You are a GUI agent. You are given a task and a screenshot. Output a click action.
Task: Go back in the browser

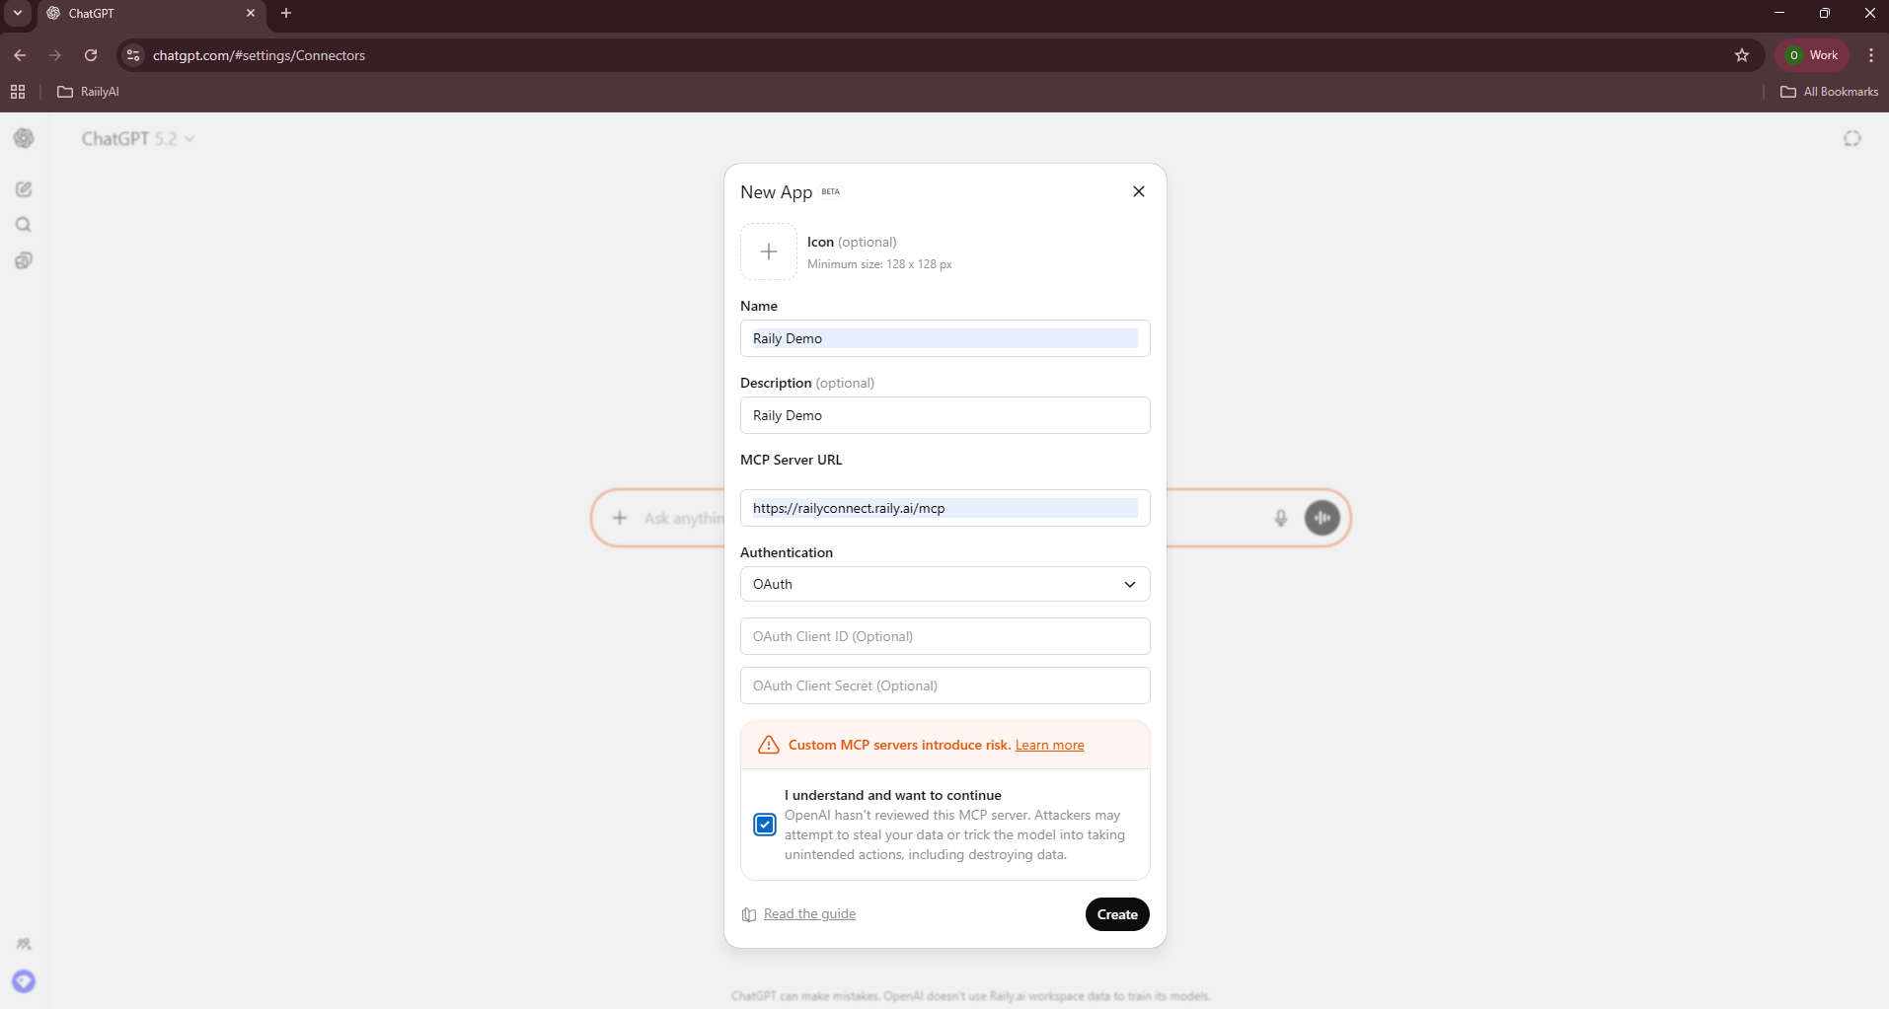tap(20, 55)
